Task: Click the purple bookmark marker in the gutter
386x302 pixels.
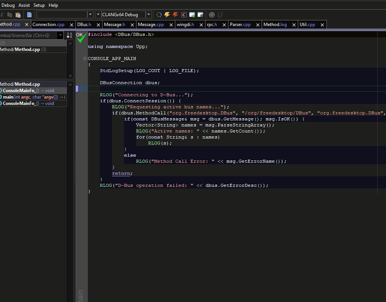Action: click(x=77, y=89)
